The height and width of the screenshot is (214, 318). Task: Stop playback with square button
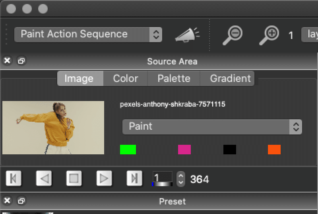(x=74, y=179)
